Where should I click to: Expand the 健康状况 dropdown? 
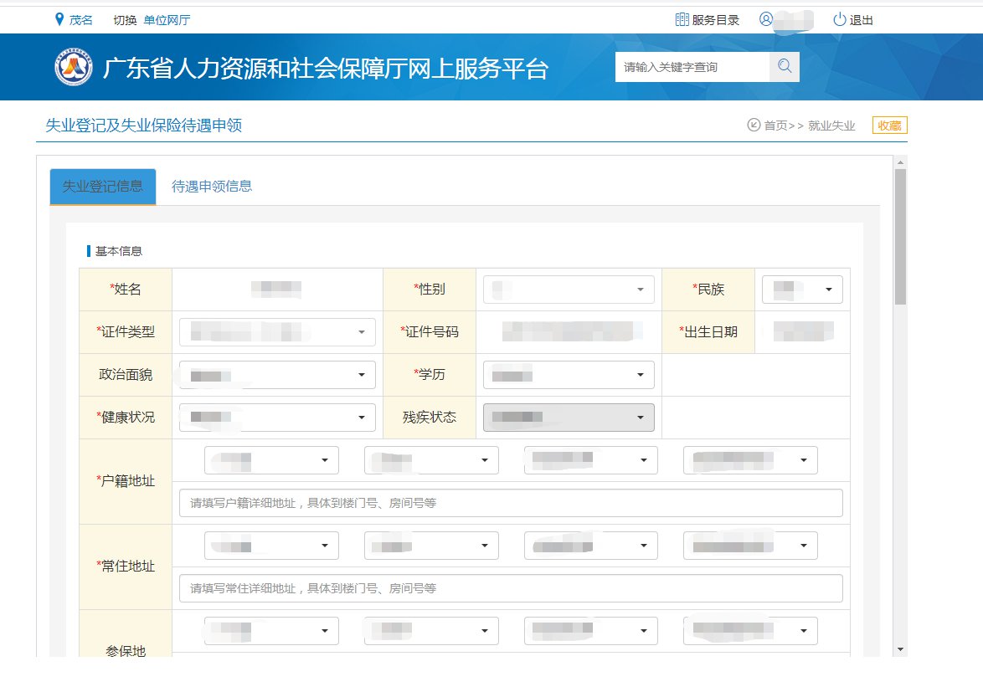point(277,418)
